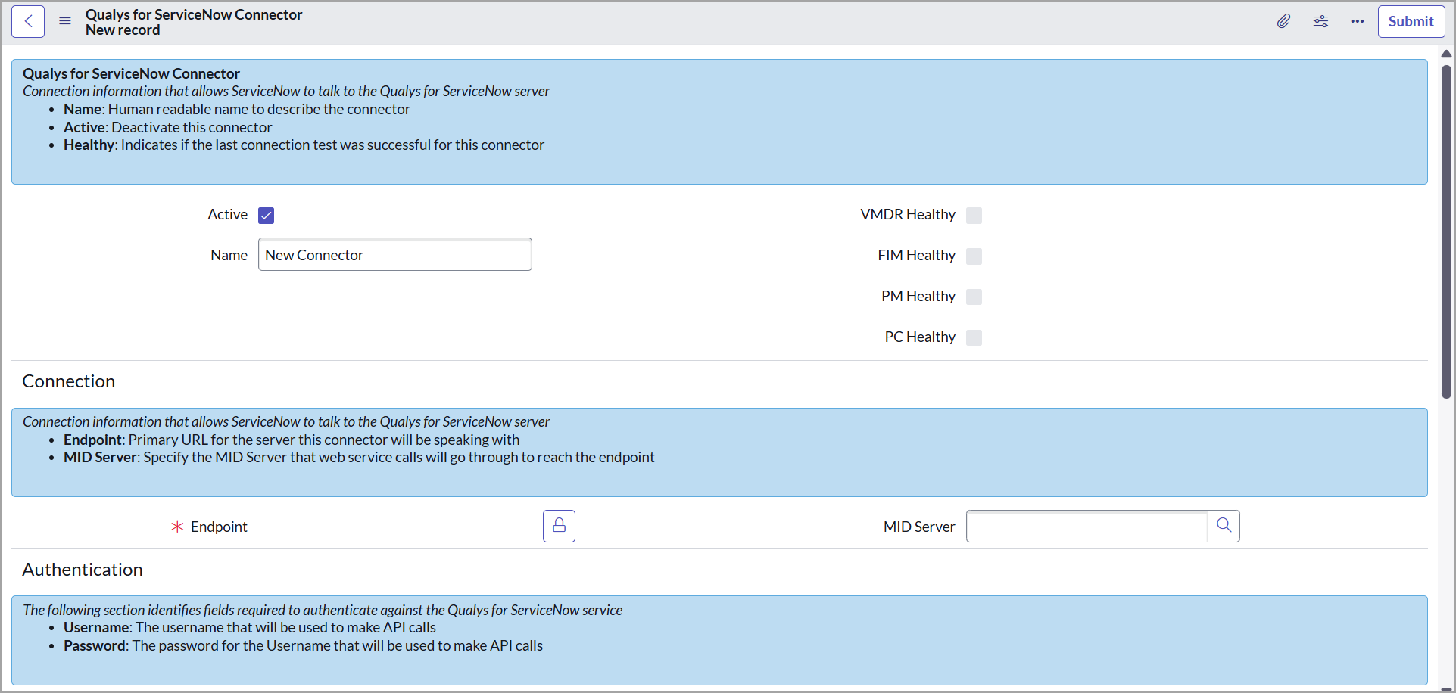Uncheck the Active checkbox
The height and width of the screenshot is (693, 1456).
click(267, 216)
